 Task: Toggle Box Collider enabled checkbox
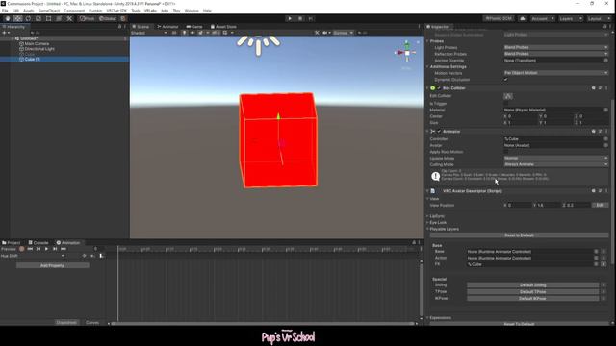tap(439, 88)
